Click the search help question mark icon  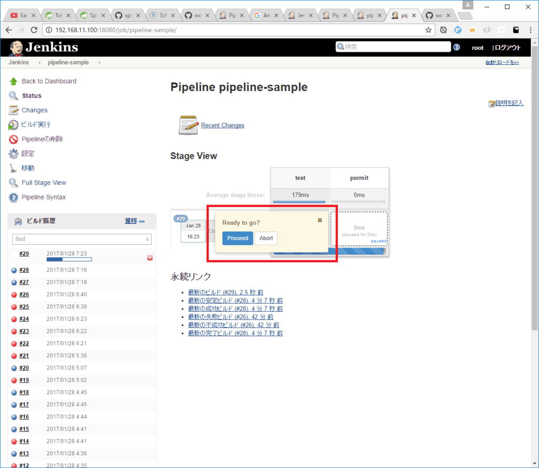[456, 47]
